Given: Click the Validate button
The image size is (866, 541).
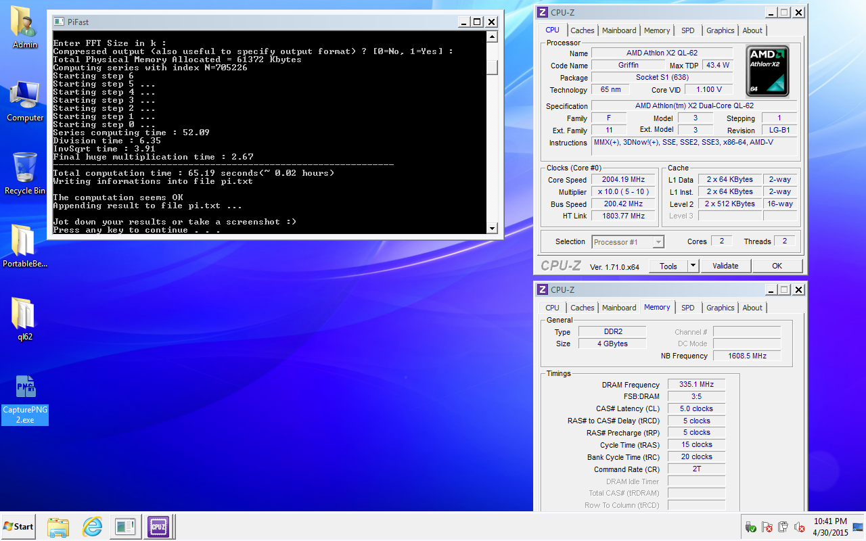Looking at the screenshot, I should pyautogui.click(x=725, y=266).
